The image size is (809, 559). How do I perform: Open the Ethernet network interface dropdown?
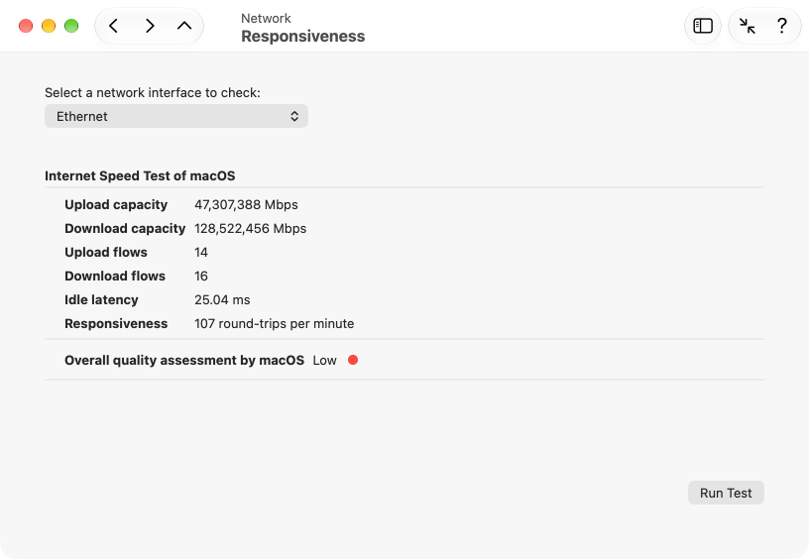point(176,116)
